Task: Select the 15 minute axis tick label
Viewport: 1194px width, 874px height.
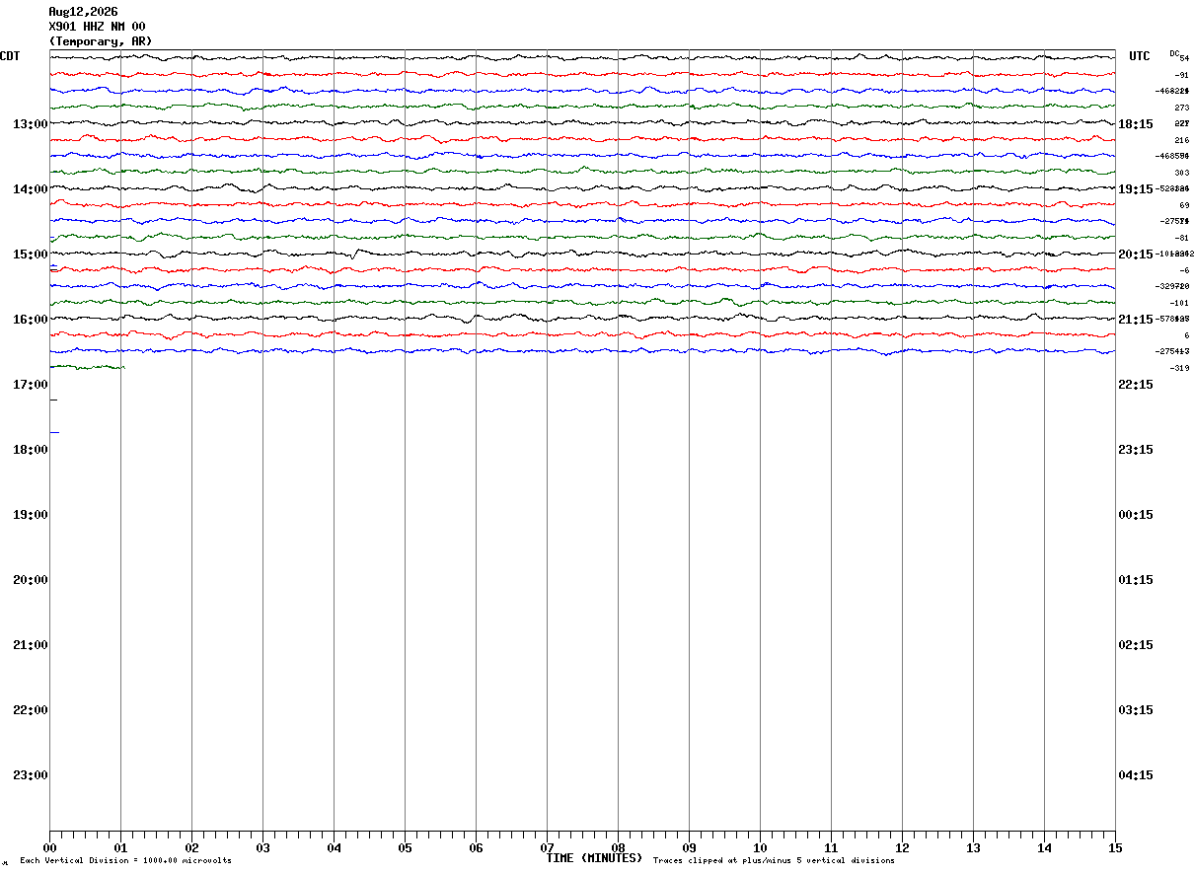Action: [1115, 848]
